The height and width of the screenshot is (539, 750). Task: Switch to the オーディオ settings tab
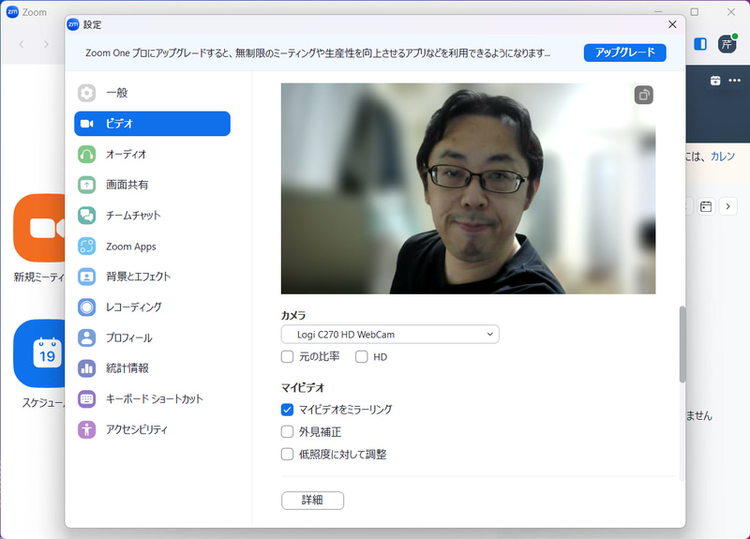pyautogui.click(x=152, y=154)
